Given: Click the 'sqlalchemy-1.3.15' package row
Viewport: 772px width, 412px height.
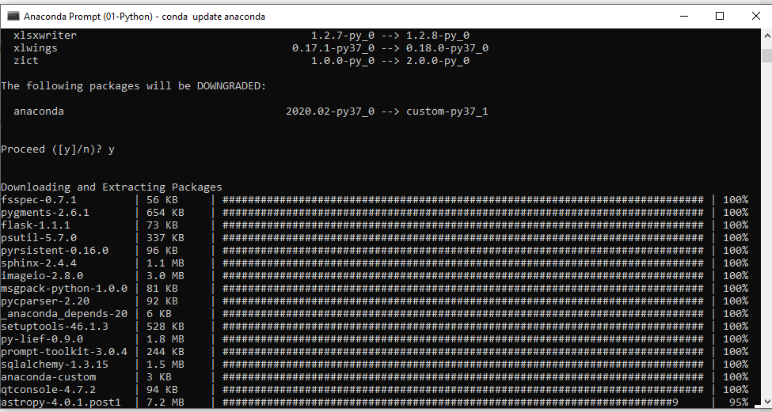Looking at the screenshot, I should point(375,365).
